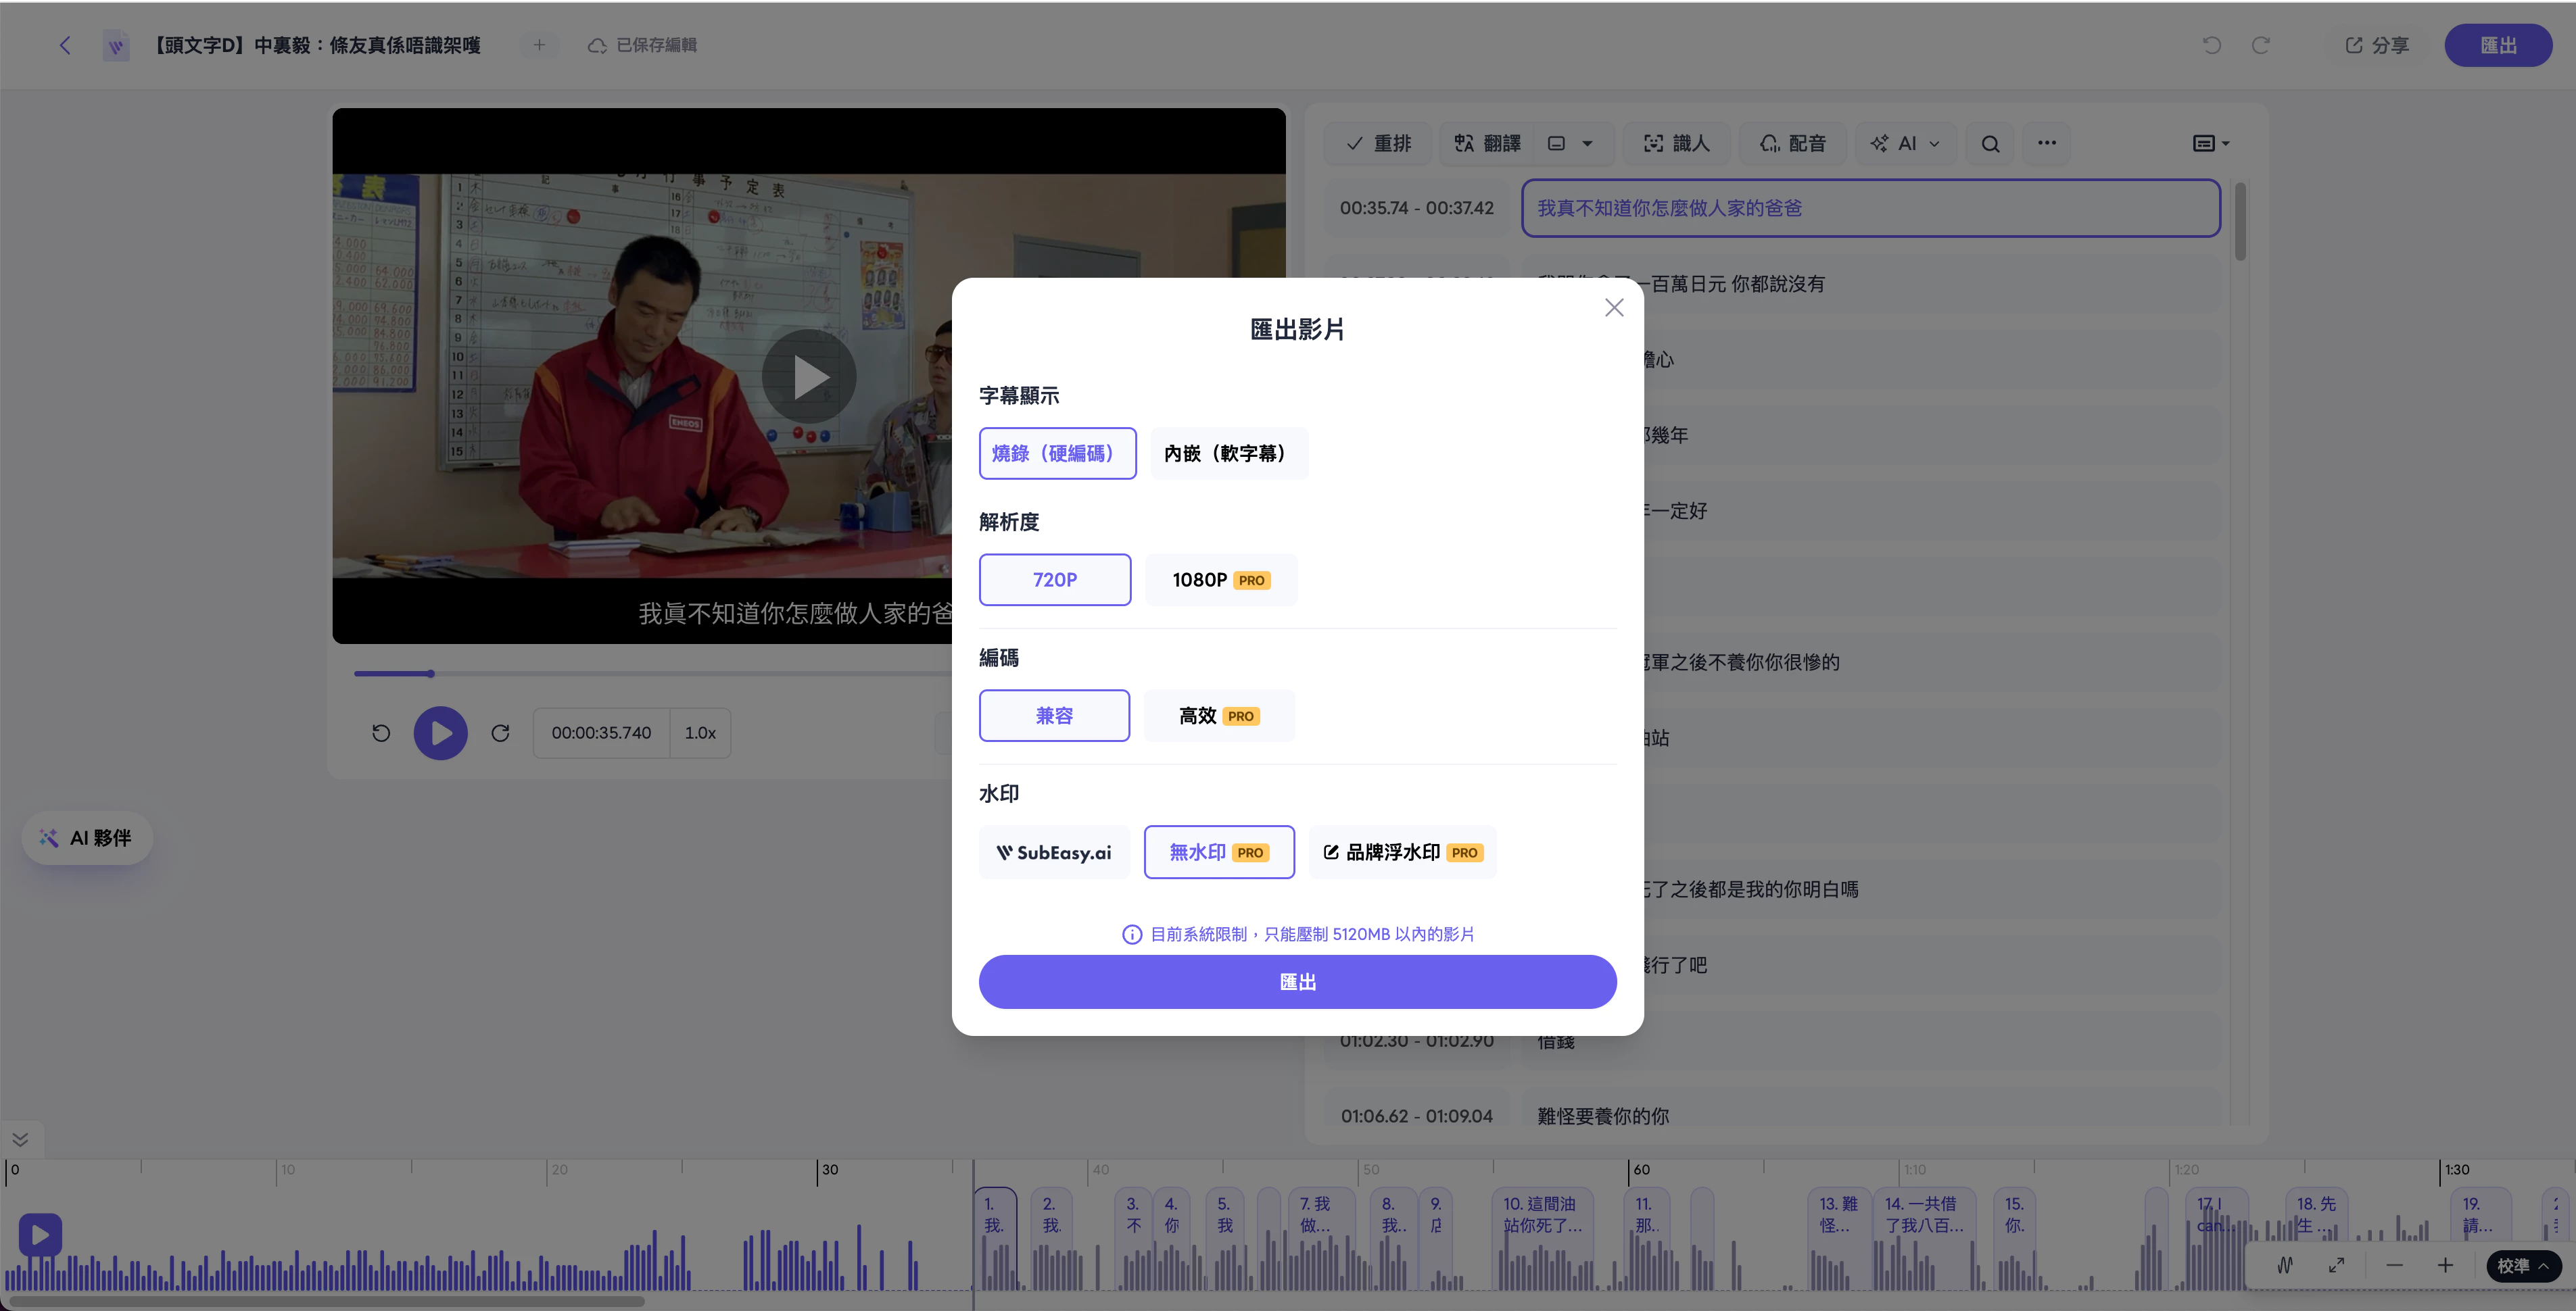Screen dimensions: 2576x1311
Task: Click the large 匯出 button in dialog
Action: click(x=1297, y=981)
